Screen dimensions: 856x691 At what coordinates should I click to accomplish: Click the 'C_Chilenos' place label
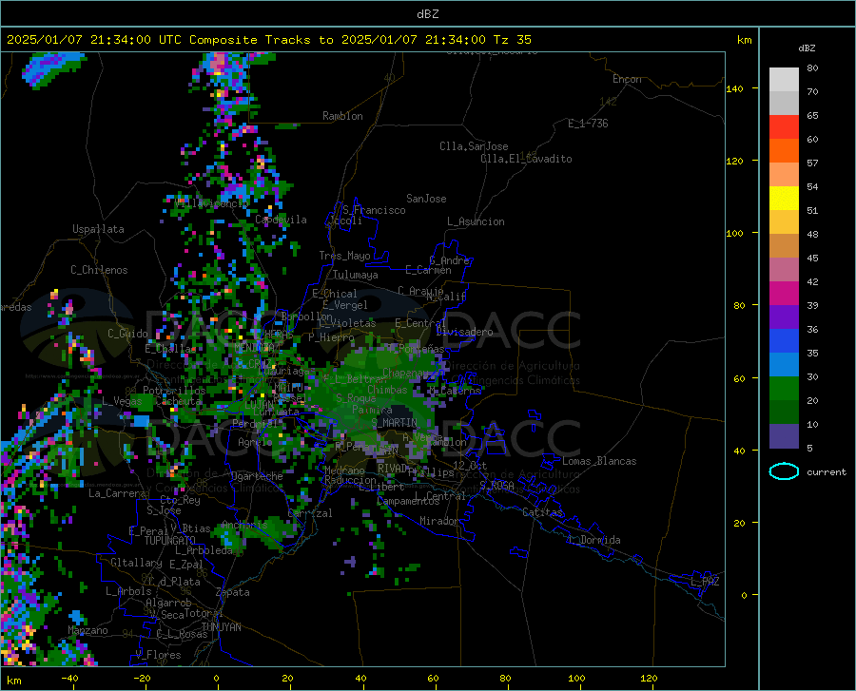pos(99,270)
